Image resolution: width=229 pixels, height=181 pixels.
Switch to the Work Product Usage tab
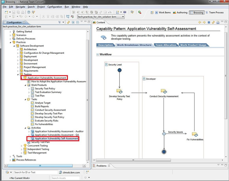click(x=193, y=45)
